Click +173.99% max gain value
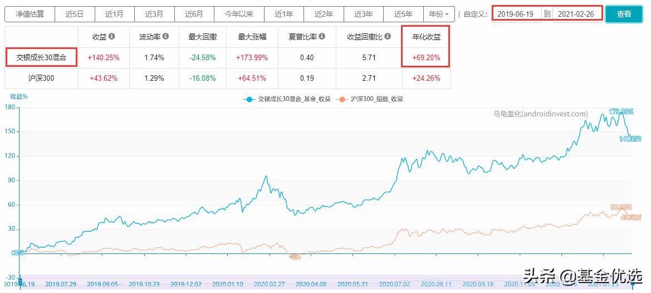Viewport: 651px width, 293px height. click(x=252, y=58)
